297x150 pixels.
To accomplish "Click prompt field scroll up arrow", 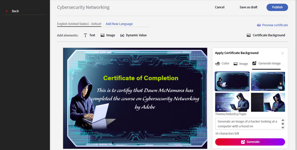I will (x=283, y=120).
